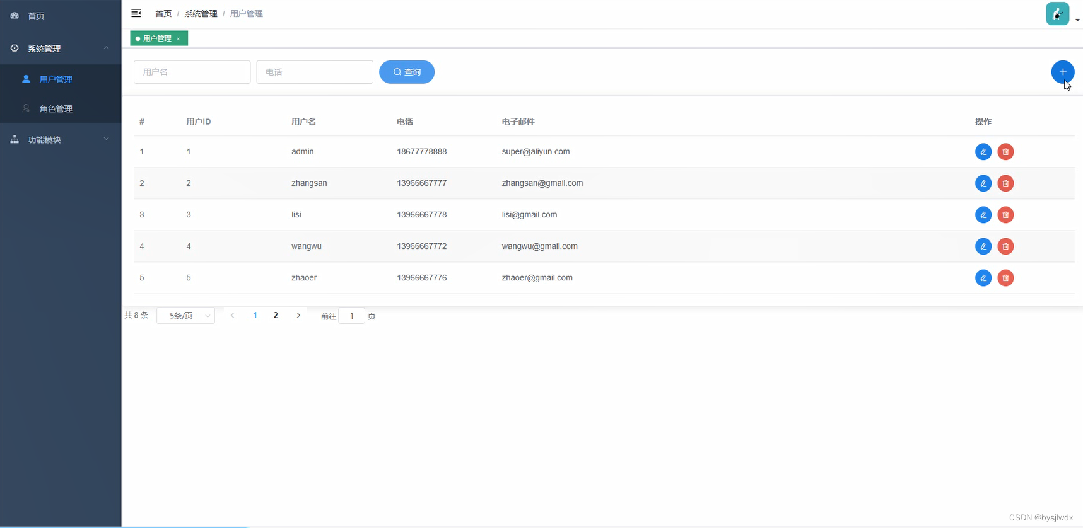Screen dimensions: 1083x528
Task: Click the sidebar collapse hamburger icon
Action: tap(136, 13)
